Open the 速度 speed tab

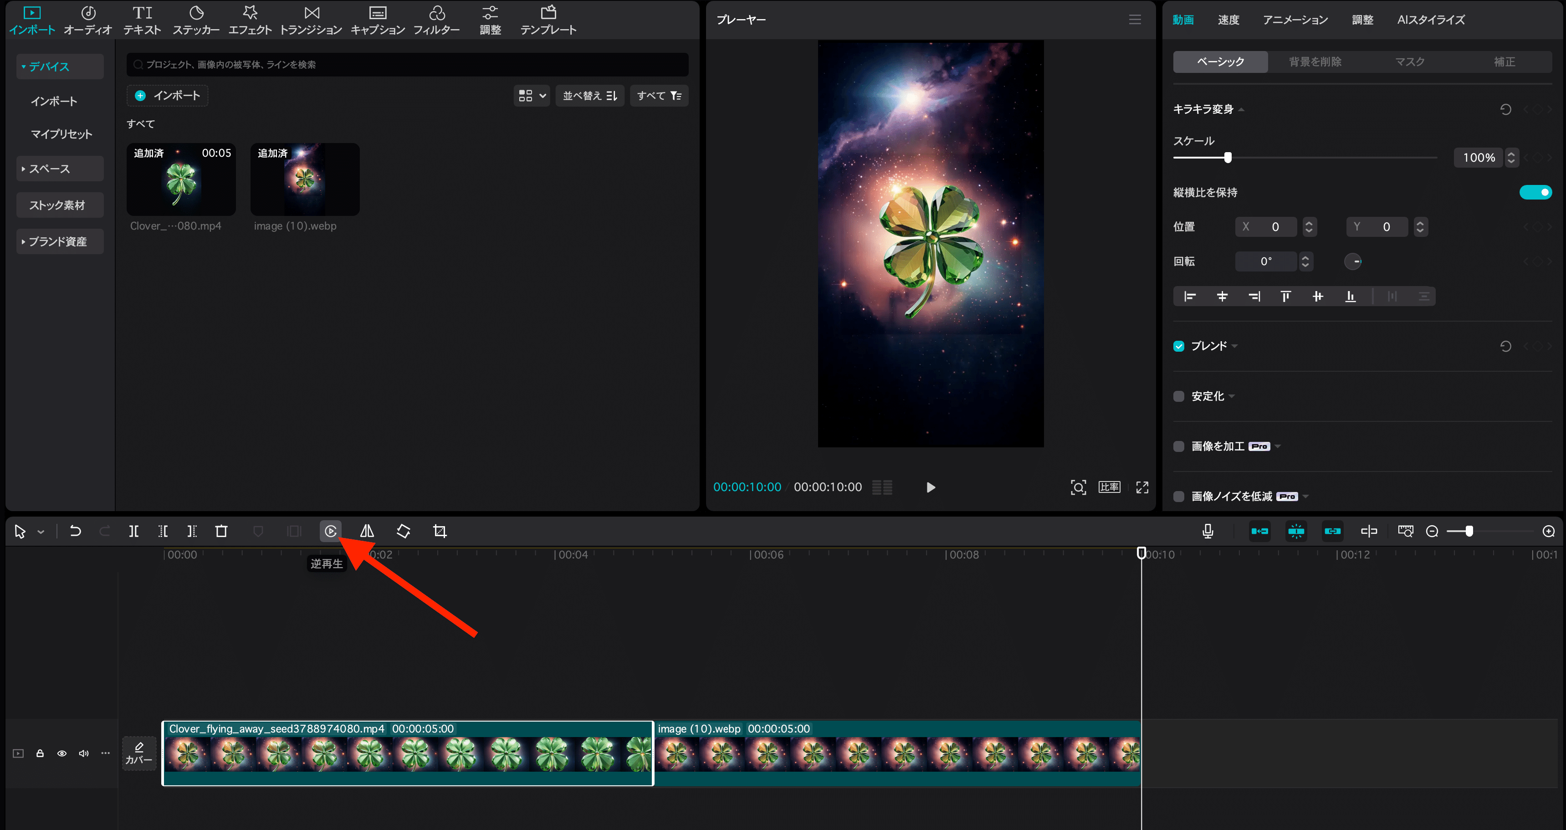click(1228, 20)
